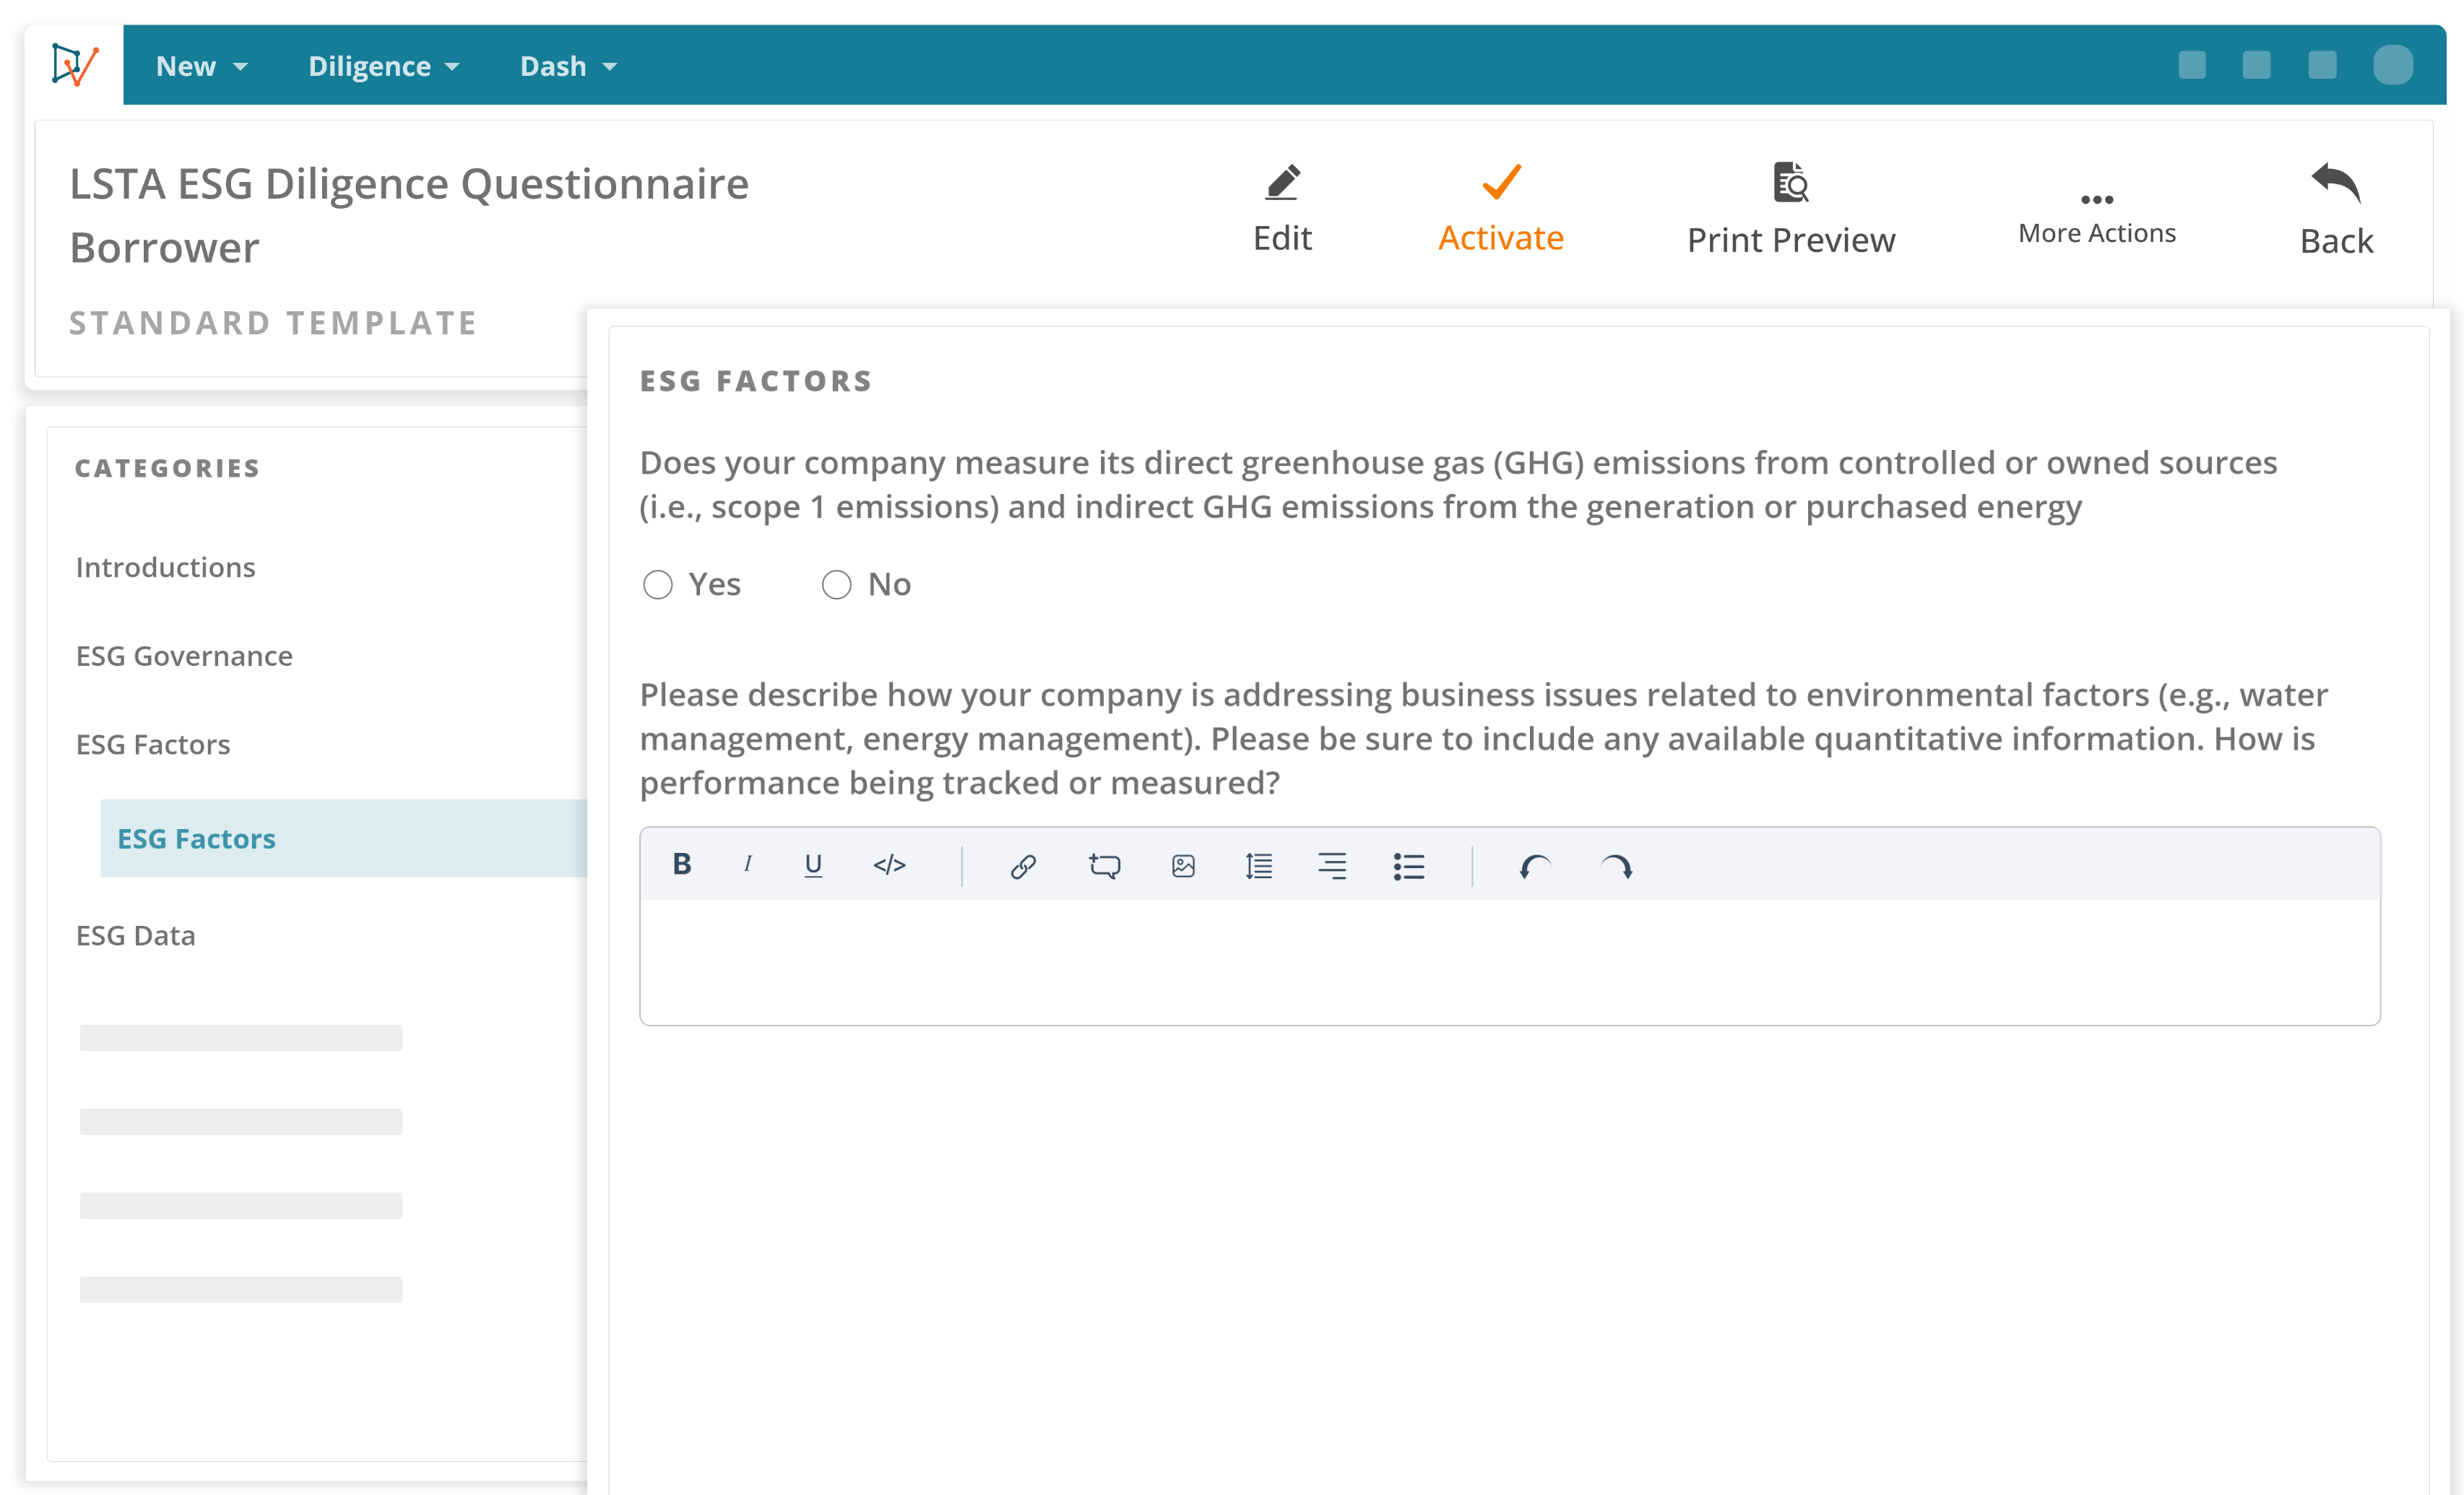Select Introductions category
This screenshot has height=1495, width=2464.
(166, 567)
